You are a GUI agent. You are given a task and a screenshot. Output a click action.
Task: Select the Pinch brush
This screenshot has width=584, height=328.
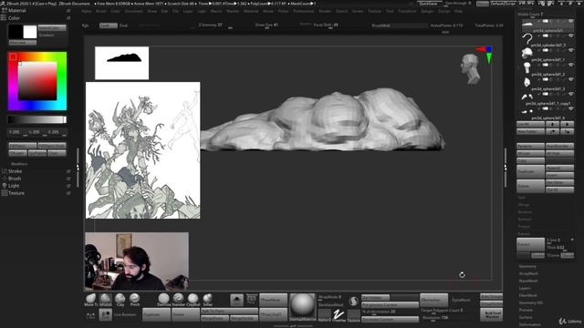134,299
